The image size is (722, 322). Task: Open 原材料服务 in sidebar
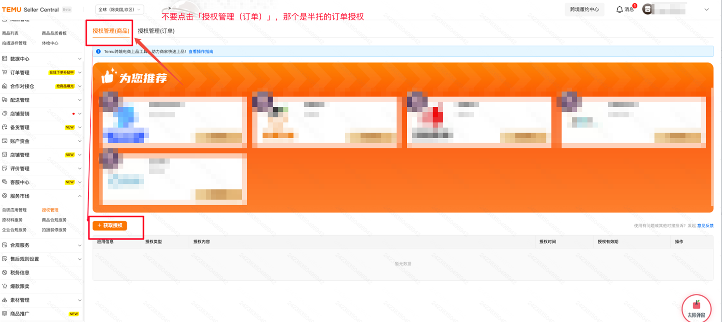coord(12,220)
